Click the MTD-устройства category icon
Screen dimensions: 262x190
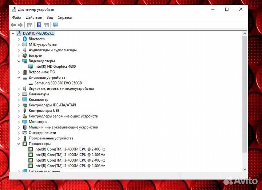point(25,44)
